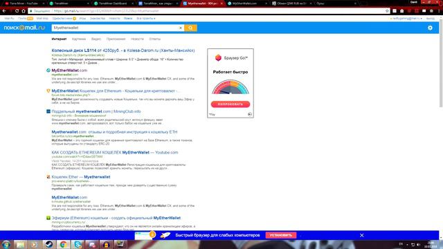
Task: Open the first MyEtherWallet.com result link
Action: [69, 71]
